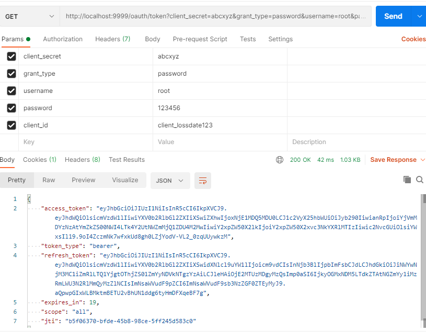Click the empty Key field
This screenshot has height=332, width=426.
86,142
